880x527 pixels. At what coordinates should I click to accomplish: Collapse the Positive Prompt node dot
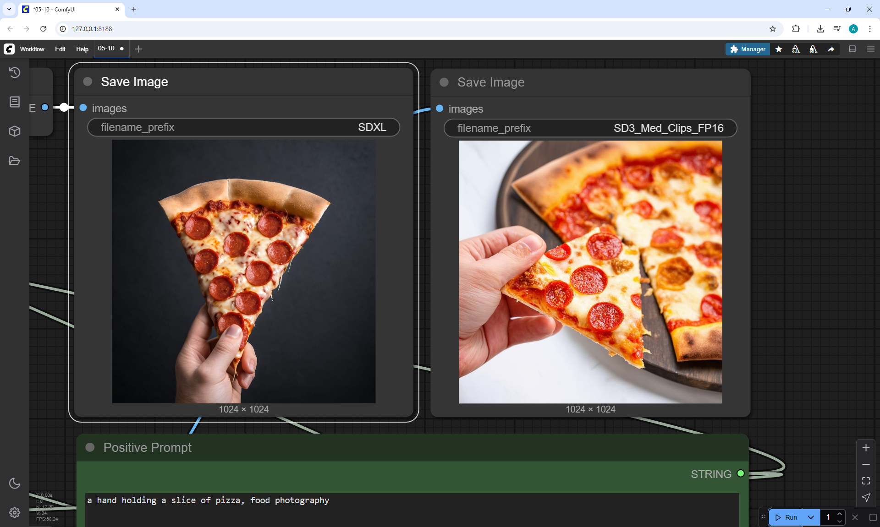point(90,447)
